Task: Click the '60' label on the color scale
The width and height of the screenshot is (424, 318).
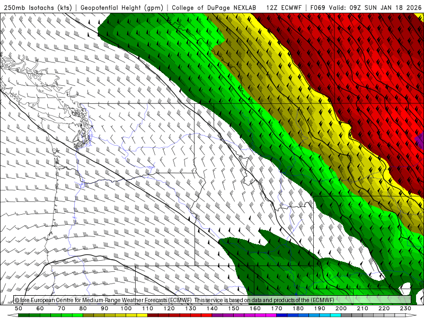Action: click(40, 308)
